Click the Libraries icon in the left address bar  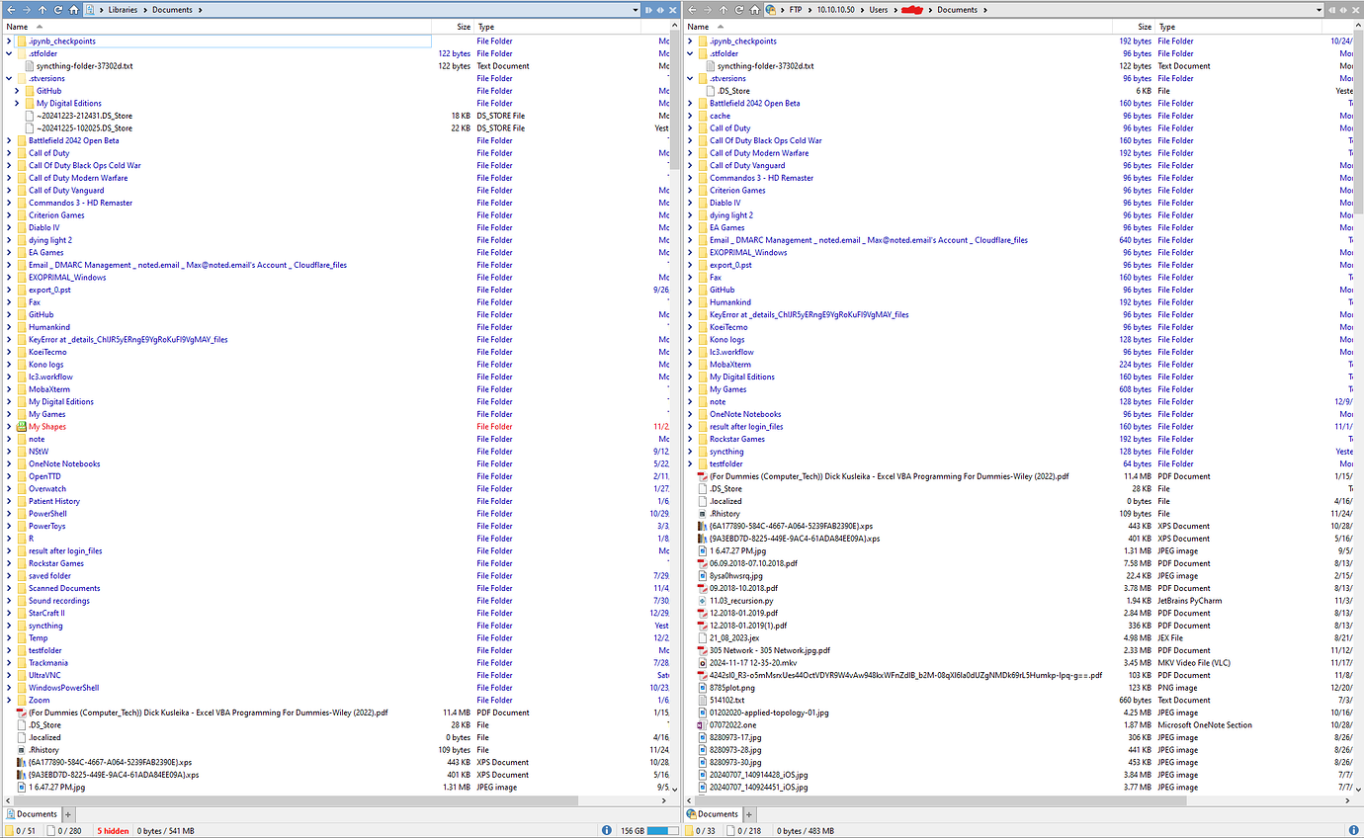[90, 9]
